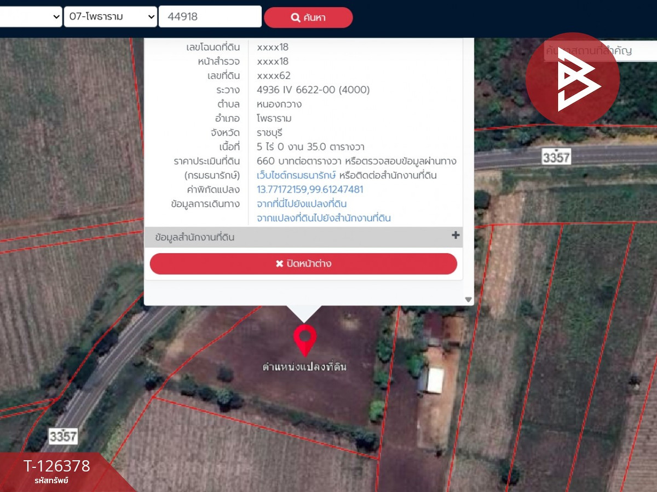Select the จากที่นี่ไปยังแปลงที่ดิน directions link
The image size is (657, 492).
coord(302,204)
